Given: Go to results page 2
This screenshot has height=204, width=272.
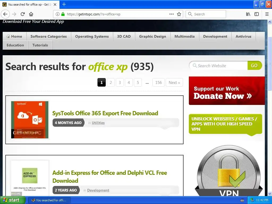Looking at the screenshot, I should 111,82.
